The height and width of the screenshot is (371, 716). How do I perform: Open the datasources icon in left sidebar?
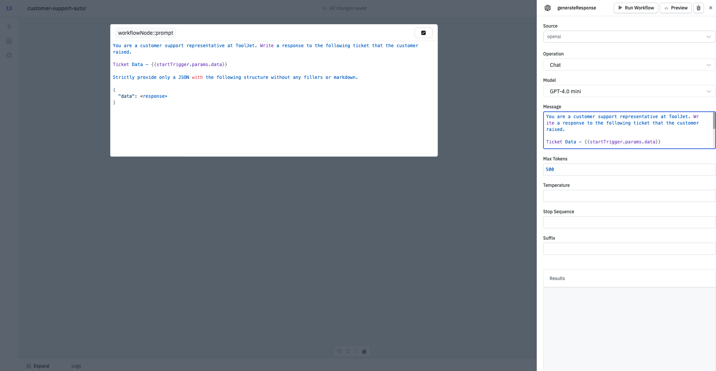click(9, 41)
